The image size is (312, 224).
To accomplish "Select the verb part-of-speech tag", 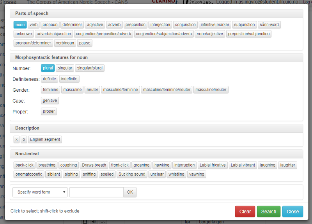I will (34, 25).
